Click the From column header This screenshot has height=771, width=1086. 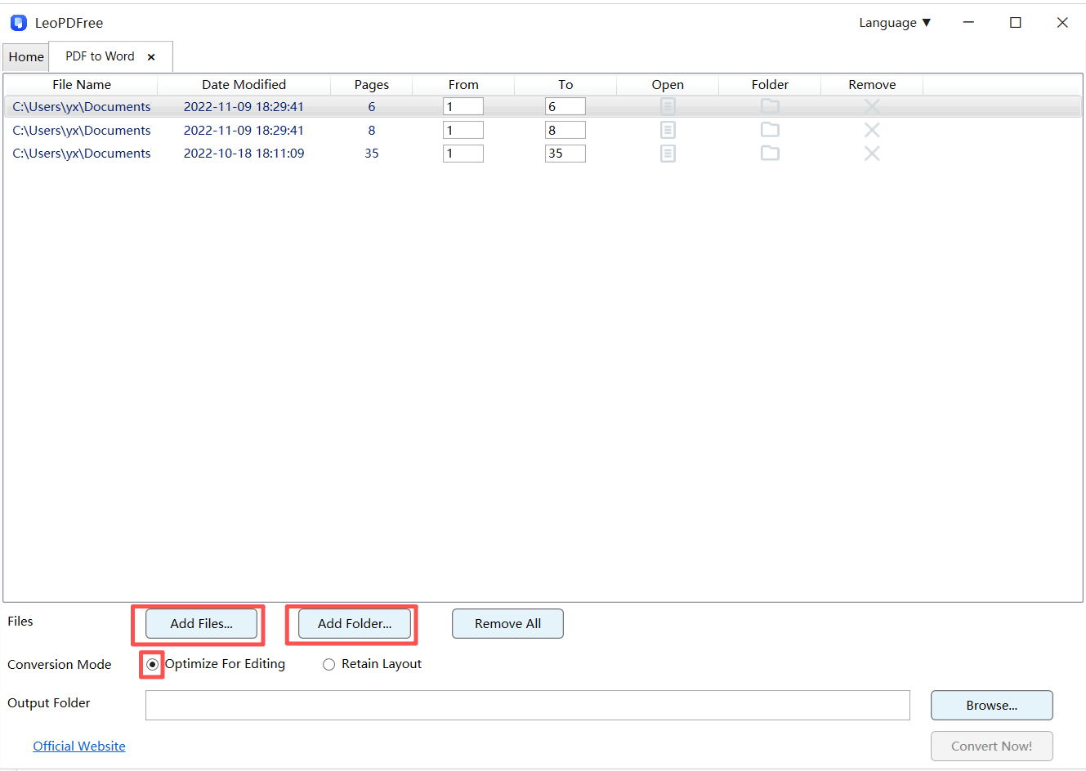(463, 85)
